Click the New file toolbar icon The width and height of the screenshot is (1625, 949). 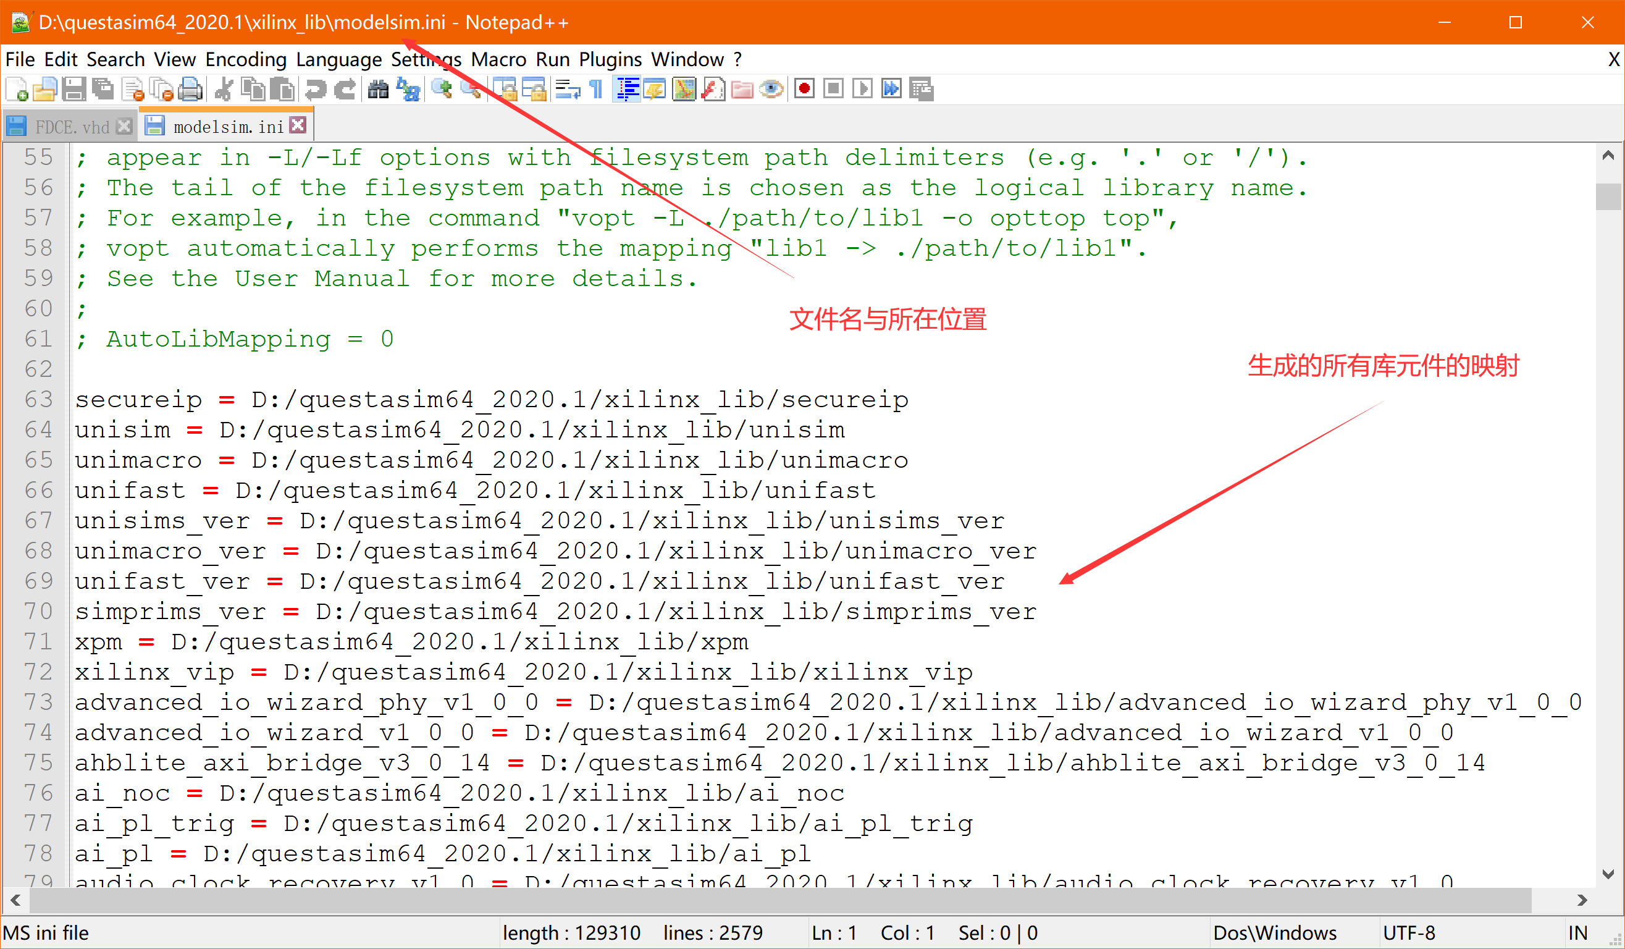tap(17, 90)
